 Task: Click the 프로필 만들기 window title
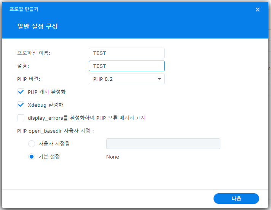pyautogui.click(x=24, y=9)
